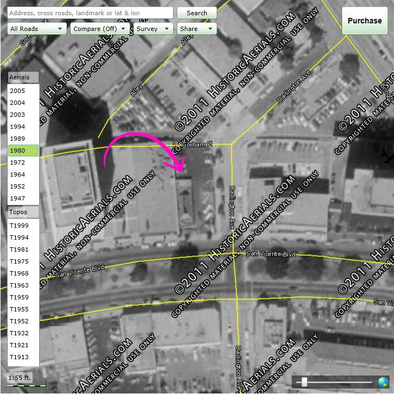This screenshot has width=394, height=394.
Task: Select the T1913 topo map
Action: pyautogui.click(x=20, y=357)
